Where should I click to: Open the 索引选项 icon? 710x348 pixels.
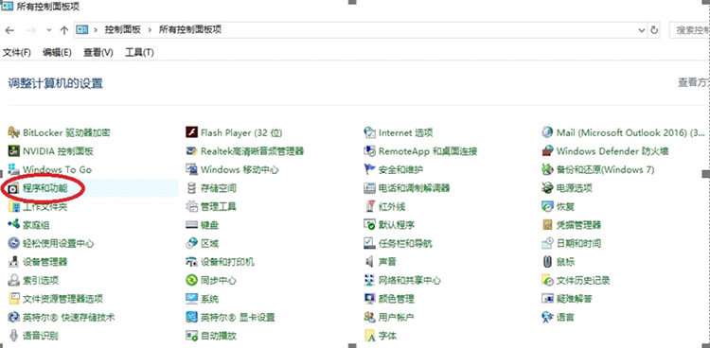pyautogui.click(x=14, y=281)
